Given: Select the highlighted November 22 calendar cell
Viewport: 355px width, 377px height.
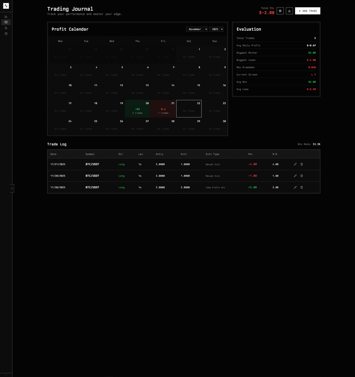Looking at the screenshot, I should 189,109.
